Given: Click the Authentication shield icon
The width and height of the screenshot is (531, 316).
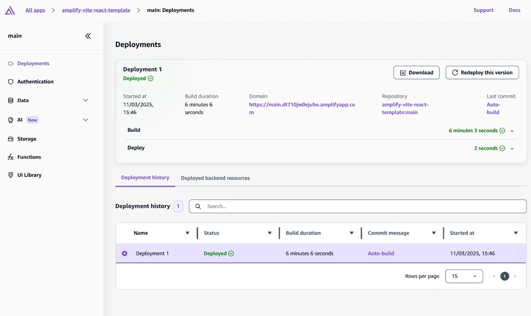Looking at the screenshot, I should pyautogui.click(x=10, y=81).
